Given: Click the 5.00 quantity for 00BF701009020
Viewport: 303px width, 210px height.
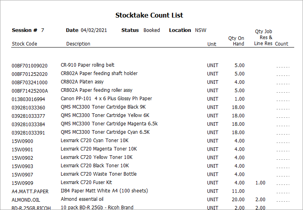Looking at the screenshot, I should tap(239, 65).
